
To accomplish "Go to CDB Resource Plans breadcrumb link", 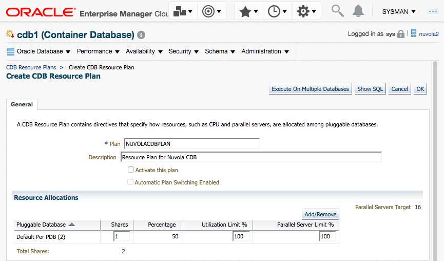I will 31,67.
